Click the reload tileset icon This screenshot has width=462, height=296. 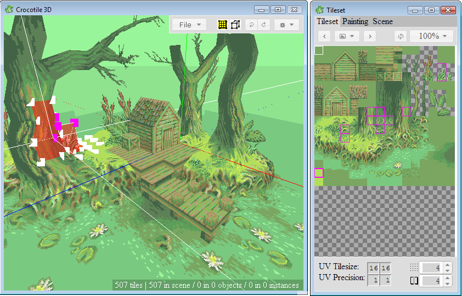[401, 36]
